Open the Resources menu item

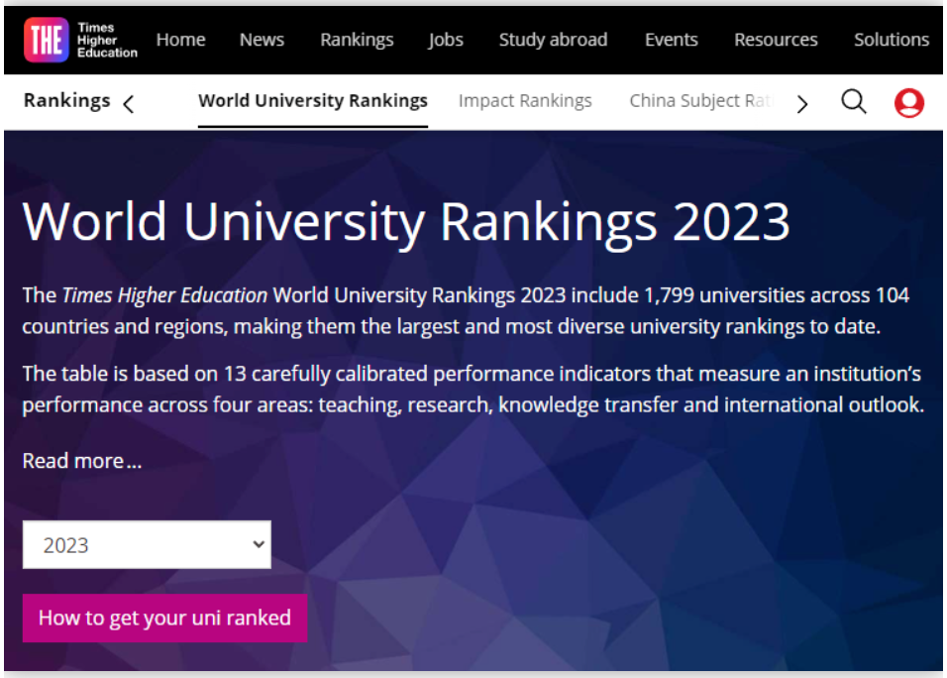point(776,40)
